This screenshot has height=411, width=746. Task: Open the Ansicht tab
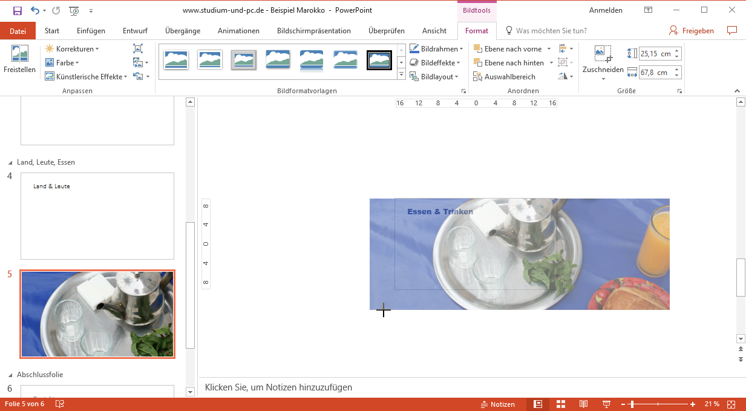(x=434, y=31)
